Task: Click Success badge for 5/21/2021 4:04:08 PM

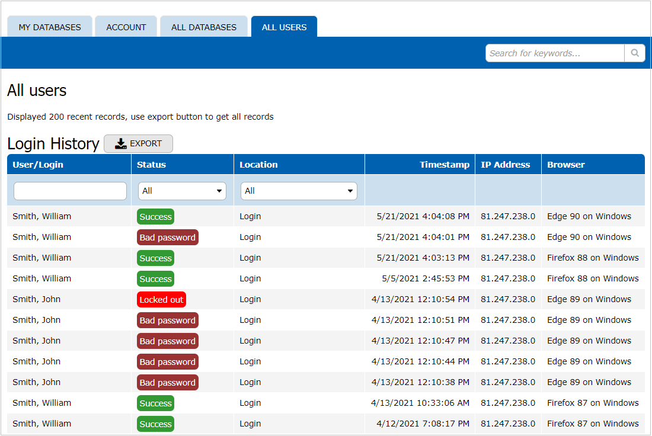Action: (155, 217)
